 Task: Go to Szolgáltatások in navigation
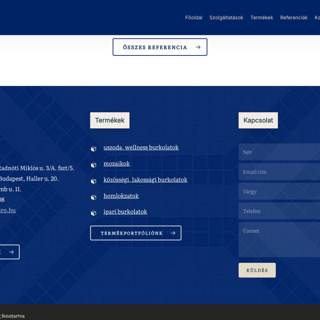pyautogui.click(x=226, y=17)
